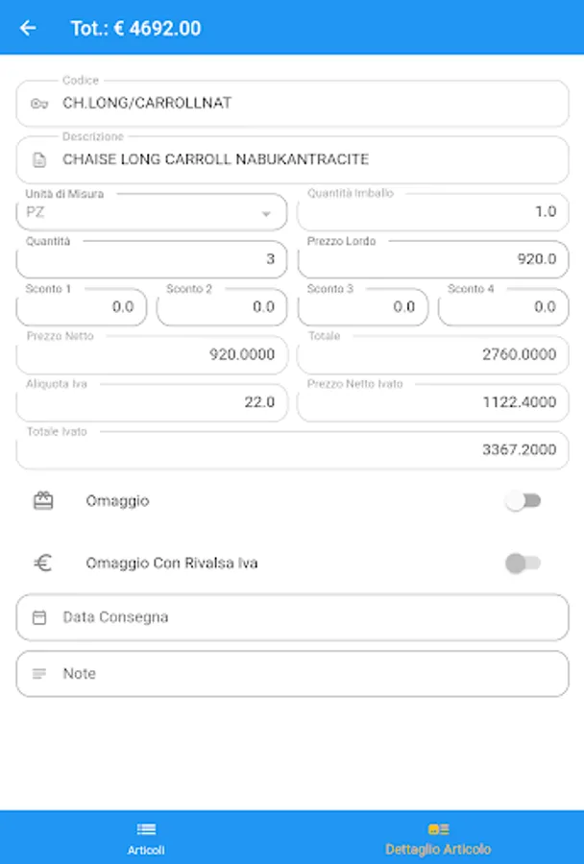Viewport: 584px width, 864px height.
Task: Open the Articoli tab
Action: (146, 837)
